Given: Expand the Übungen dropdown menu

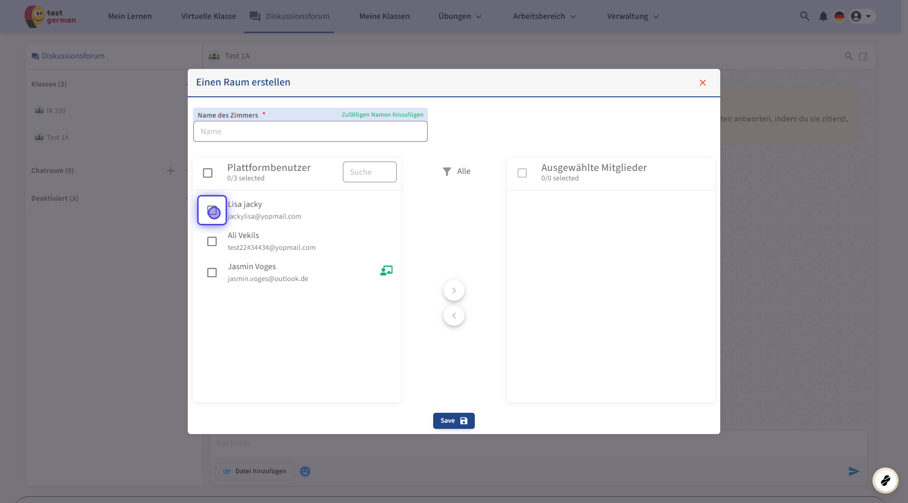Looking at the screenshot, I should click(x=460, y=17).
